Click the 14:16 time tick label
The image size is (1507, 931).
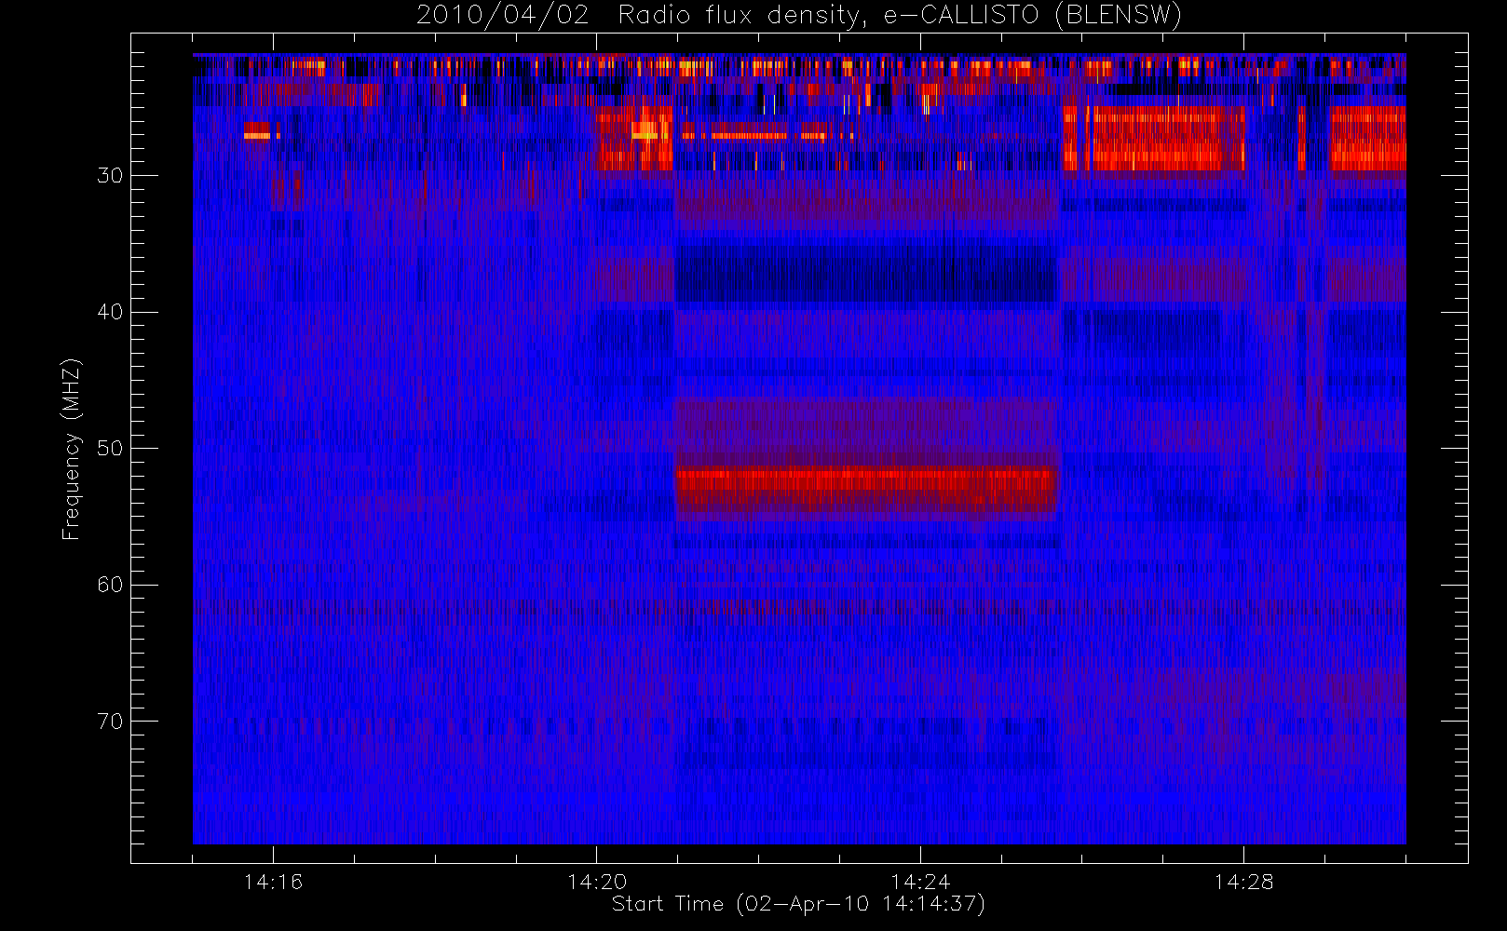[x=273, y=882]
